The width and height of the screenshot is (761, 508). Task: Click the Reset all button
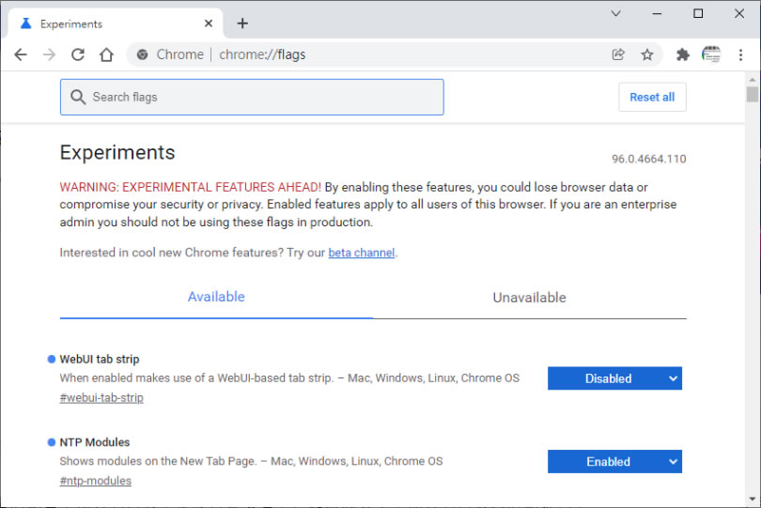(652, 97)
